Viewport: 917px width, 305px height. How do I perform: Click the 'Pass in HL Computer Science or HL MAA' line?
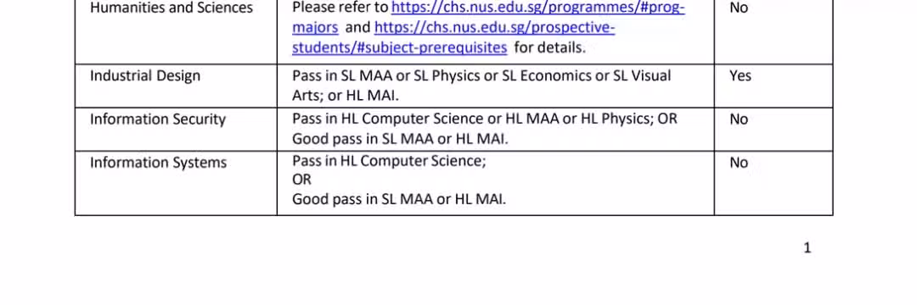484,119
